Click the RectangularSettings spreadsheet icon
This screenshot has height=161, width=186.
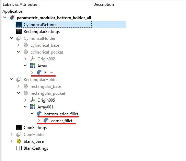19,32
